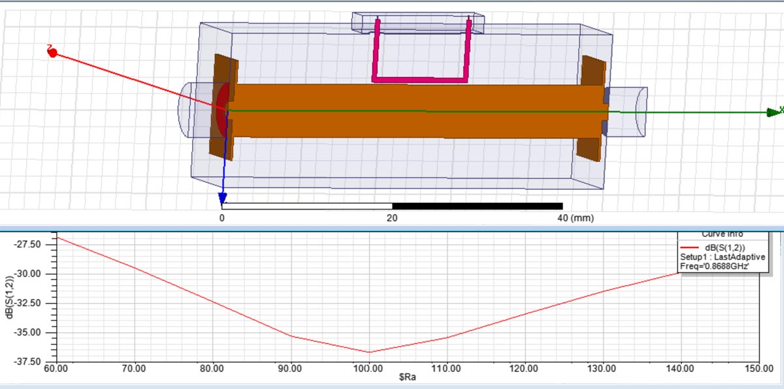Screen dimensions: 784x389
Task: Select the small transparent box above the loop
Action: 418,17
